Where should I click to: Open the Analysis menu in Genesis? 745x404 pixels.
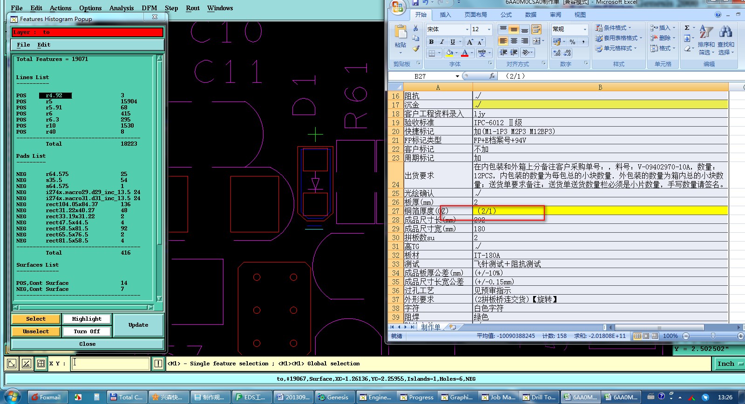coord(122,8)
